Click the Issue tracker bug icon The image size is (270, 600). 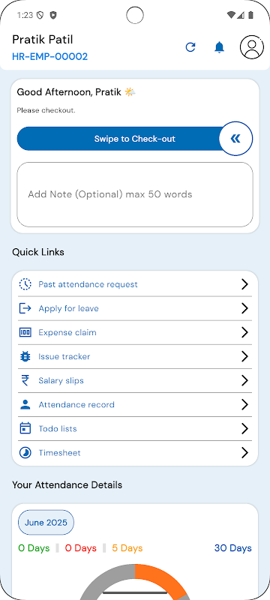(x=25, y=357)
